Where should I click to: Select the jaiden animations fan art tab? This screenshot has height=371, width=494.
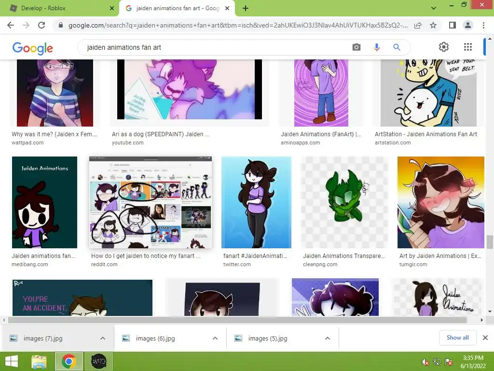tap(178, 8)
